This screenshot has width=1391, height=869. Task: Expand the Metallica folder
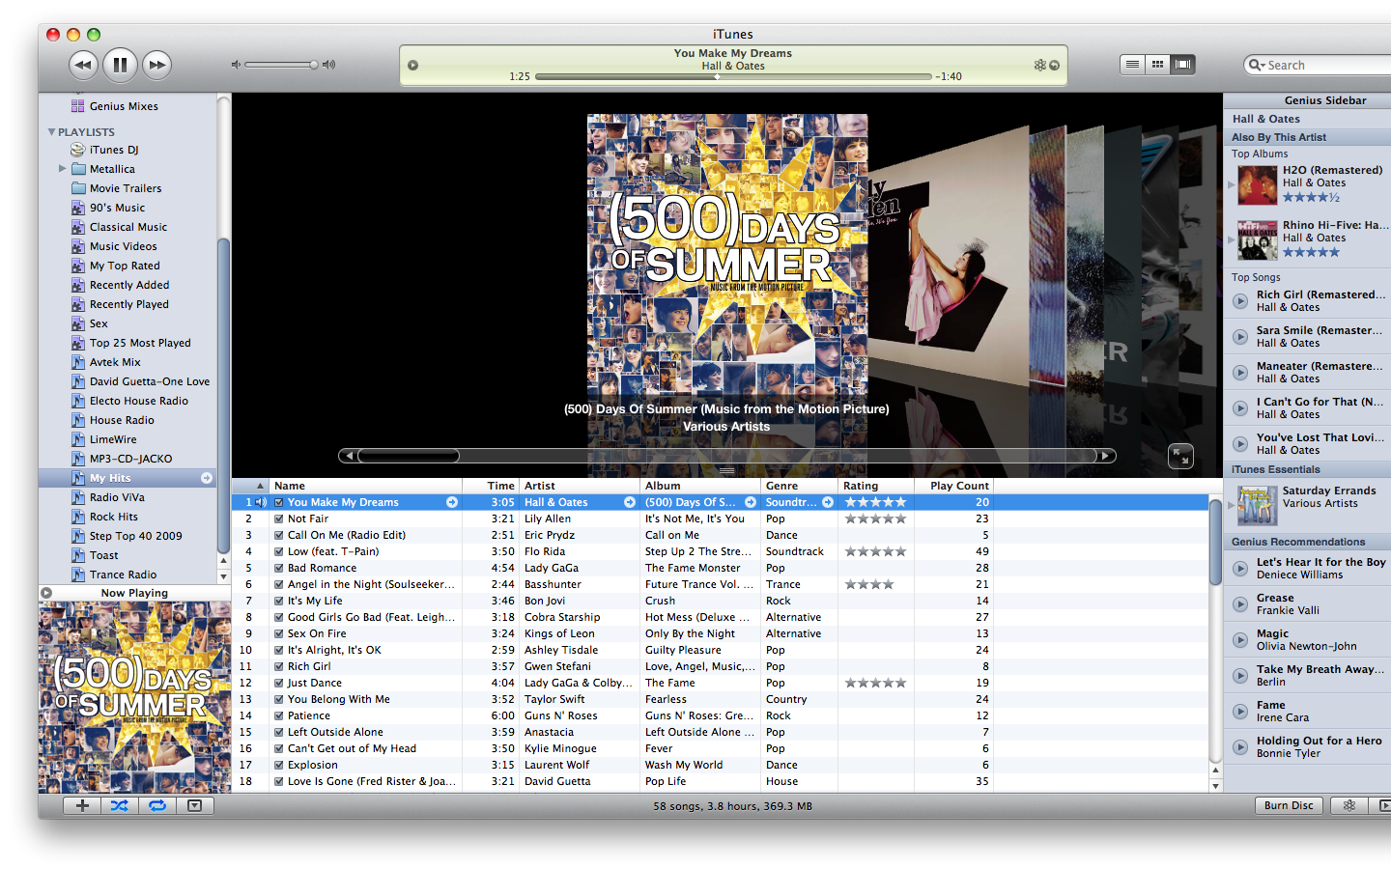(x=63, y=169)
